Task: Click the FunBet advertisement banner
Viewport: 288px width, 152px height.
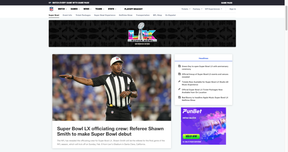Action: (203, 126)
